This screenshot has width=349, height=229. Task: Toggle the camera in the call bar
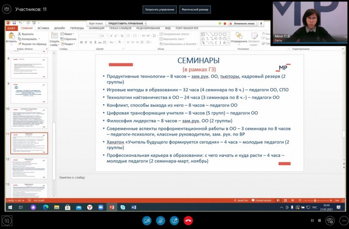pyautogui.click(x=147, y=221)
